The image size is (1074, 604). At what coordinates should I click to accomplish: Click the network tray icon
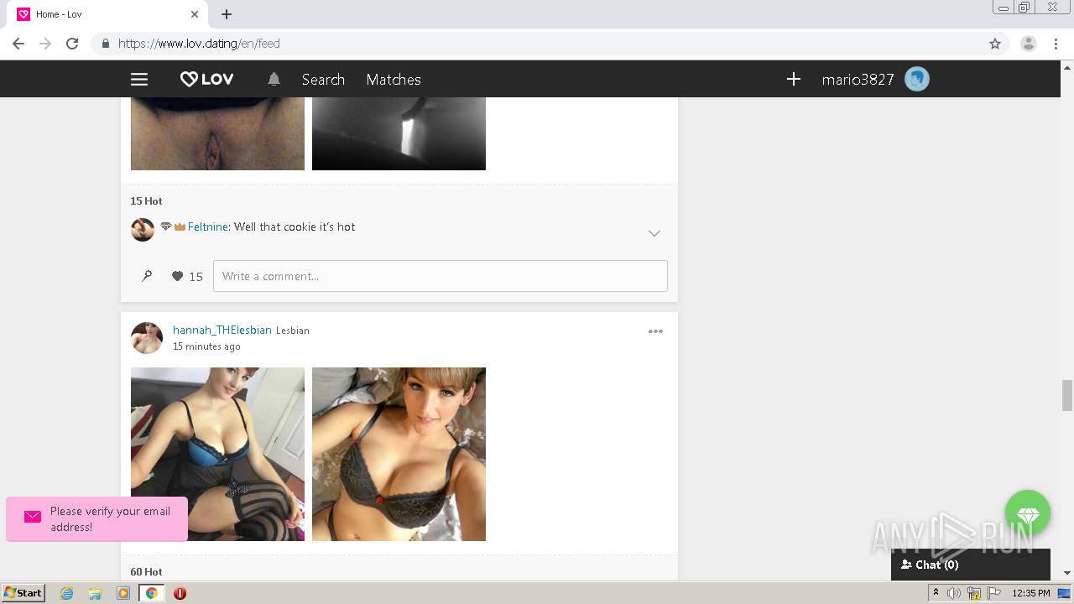click(x=974, y=593)
